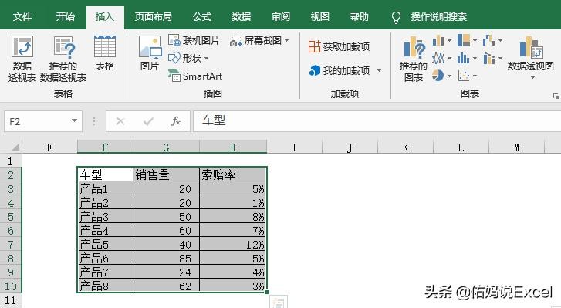Open Recommended PivotTables
The image size is (561, 308).
[x=63, y=59]
